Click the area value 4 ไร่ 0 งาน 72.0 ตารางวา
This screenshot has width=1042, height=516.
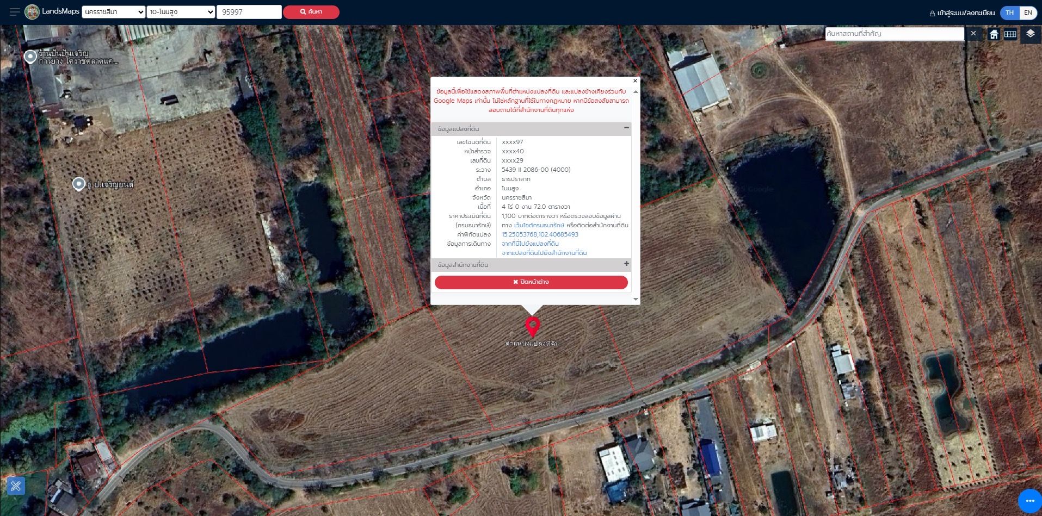[536, 207]
